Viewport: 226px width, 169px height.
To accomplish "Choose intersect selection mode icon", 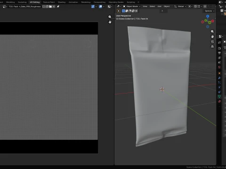I will (136, 11).
